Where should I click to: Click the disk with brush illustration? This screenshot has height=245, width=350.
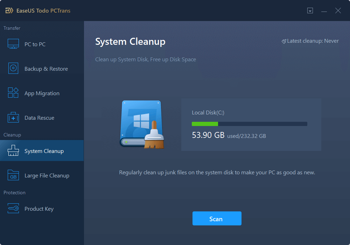click(142, 125)
